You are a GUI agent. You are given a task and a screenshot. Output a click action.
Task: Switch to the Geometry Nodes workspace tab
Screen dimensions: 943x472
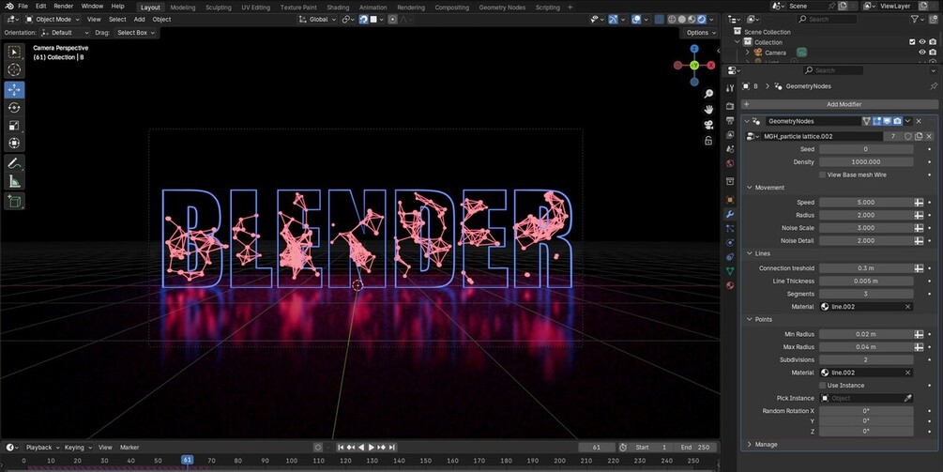click(502, 8)
